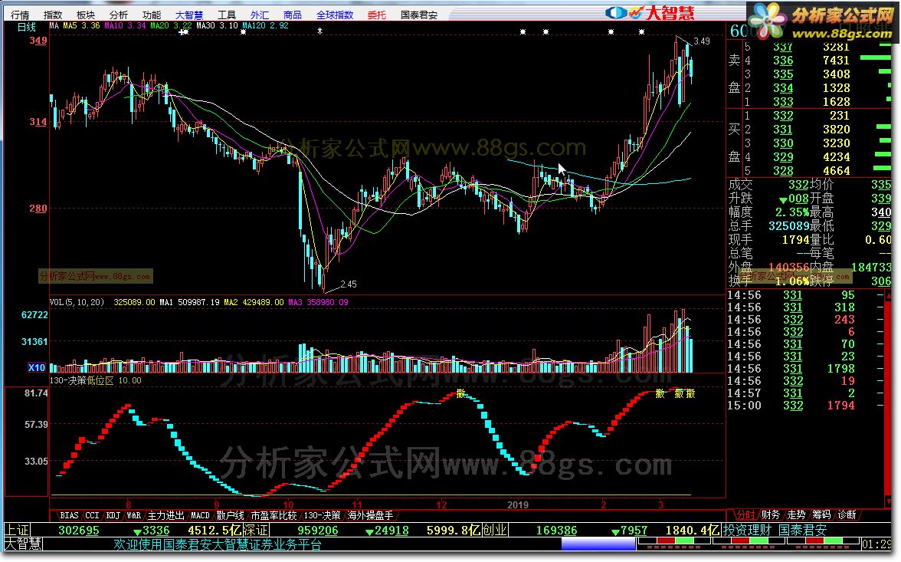Switch to the 市盈率比较 indicator tab
Image resolution: width=901 pixels, height=562 pixels.
click(274, 515)
